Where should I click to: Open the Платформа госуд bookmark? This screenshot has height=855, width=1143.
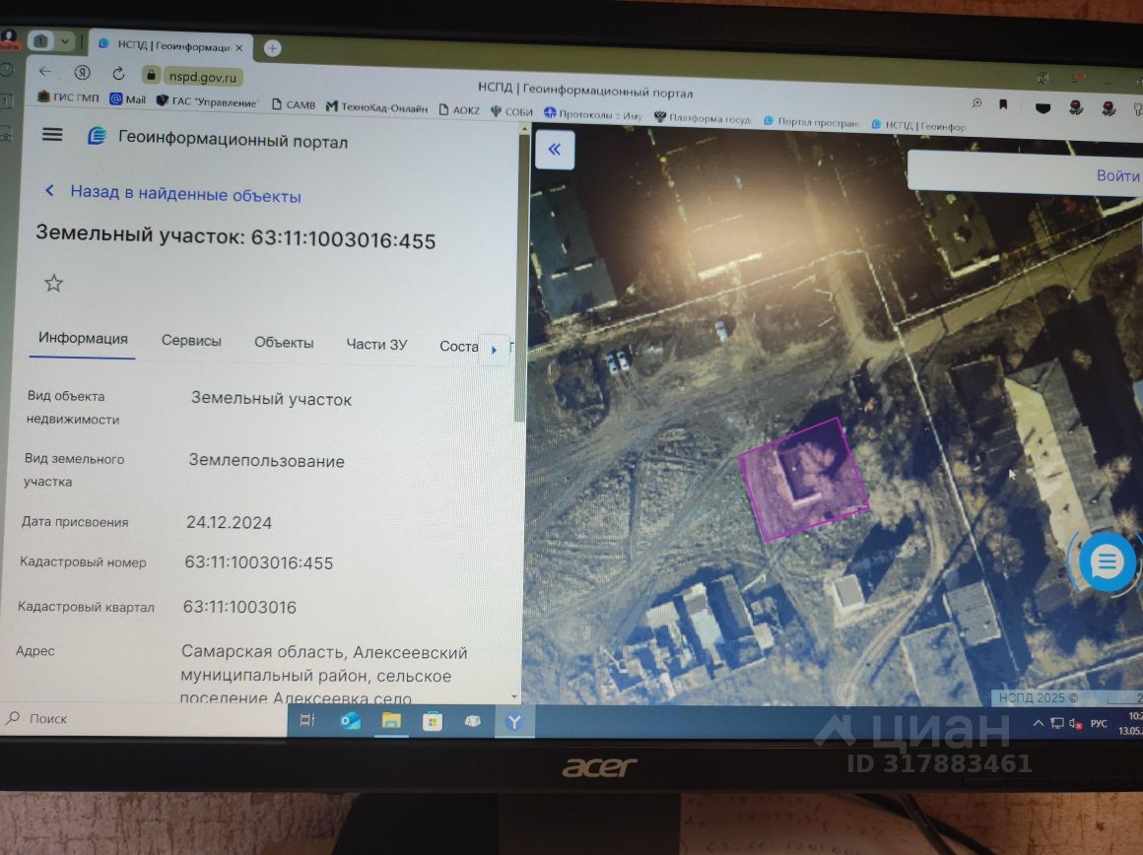(x=703, y=118)
